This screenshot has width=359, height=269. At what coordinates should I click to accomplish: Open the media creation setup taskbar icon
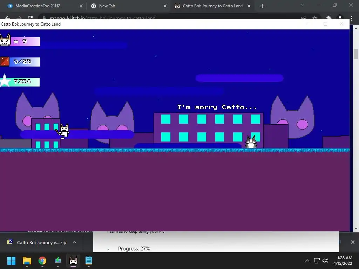(x=58, y=261)
